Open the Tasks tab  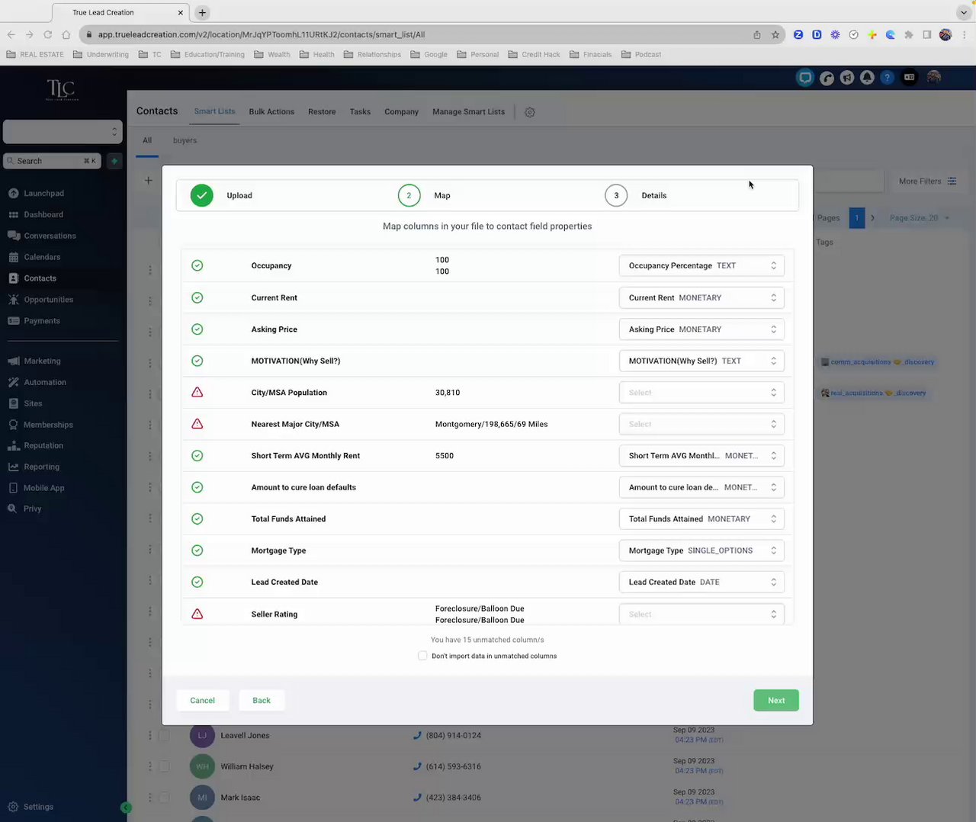360,112
